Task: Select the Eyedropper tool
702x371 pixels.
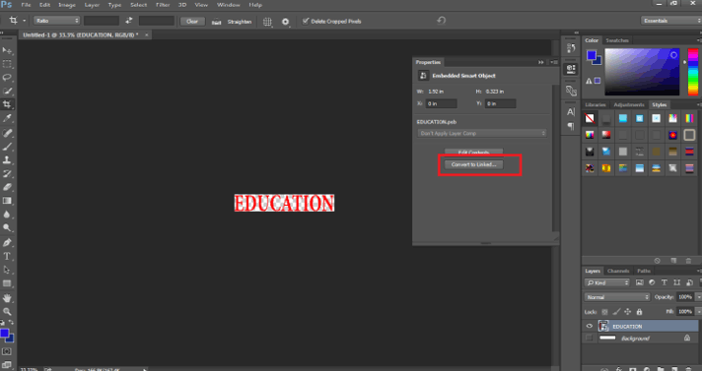Action: coord(7,118)
